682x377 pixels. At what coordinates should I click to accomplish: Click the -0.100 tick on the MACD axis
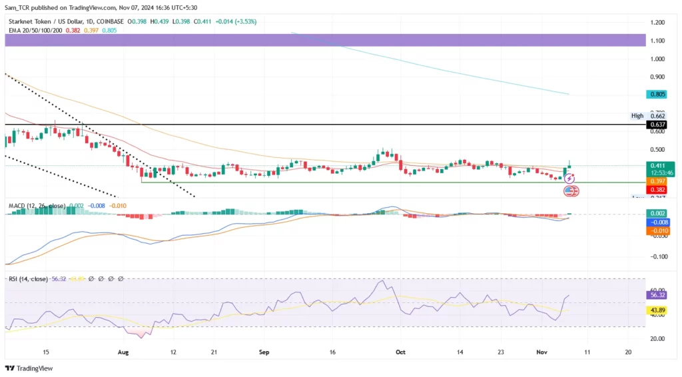(659, 256)
